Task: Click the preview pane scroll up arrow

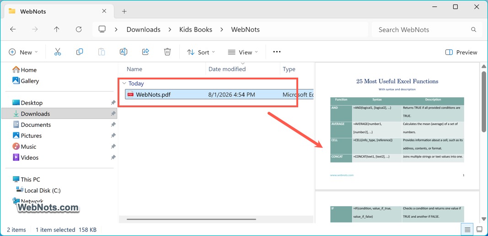Action: pyautogui.click(x=483, y=66)
